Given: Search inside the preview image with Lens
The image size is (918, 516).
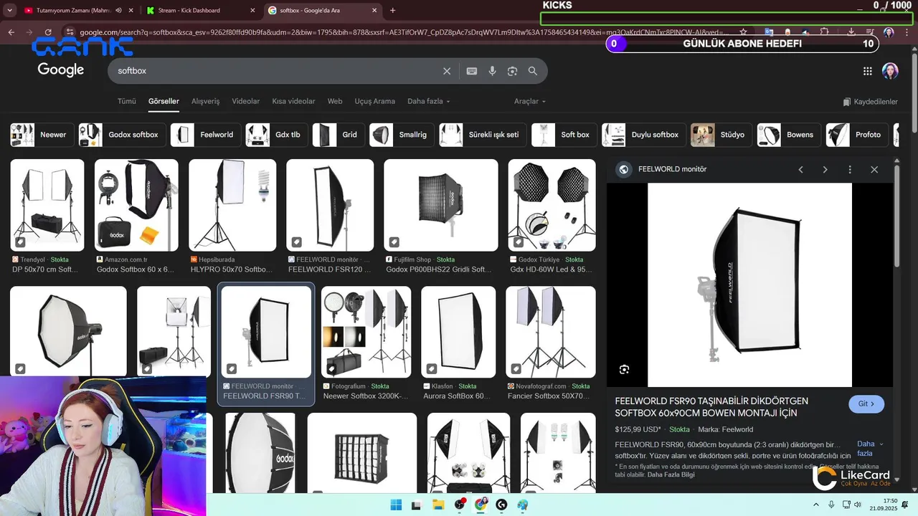Looking at the screenshot, I should pyautogui.click(x=624, y=370).
